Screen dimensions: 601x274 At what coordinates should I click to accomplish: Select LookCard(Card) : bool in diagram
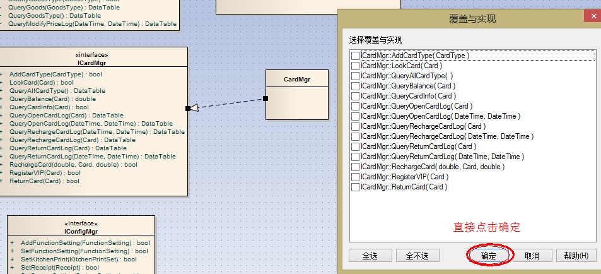pyautogui.click(x=42, y=83)
